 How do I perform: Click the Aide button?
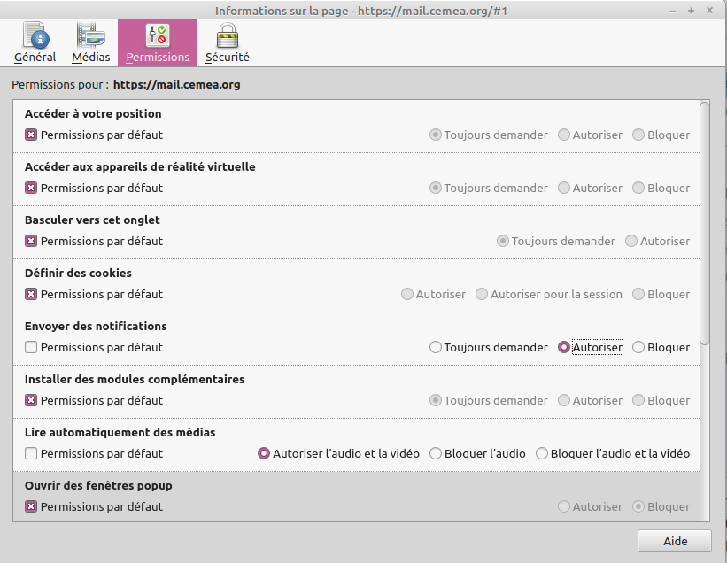pos(675,541)
